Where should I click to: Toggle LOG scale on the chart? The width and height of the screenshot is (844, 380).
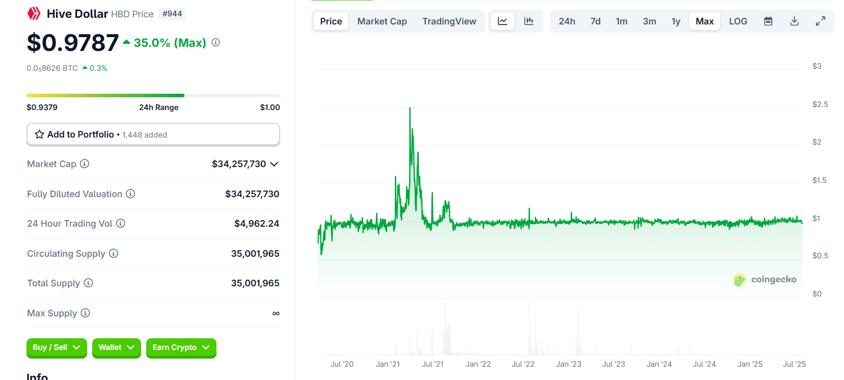tap(738, 21)
